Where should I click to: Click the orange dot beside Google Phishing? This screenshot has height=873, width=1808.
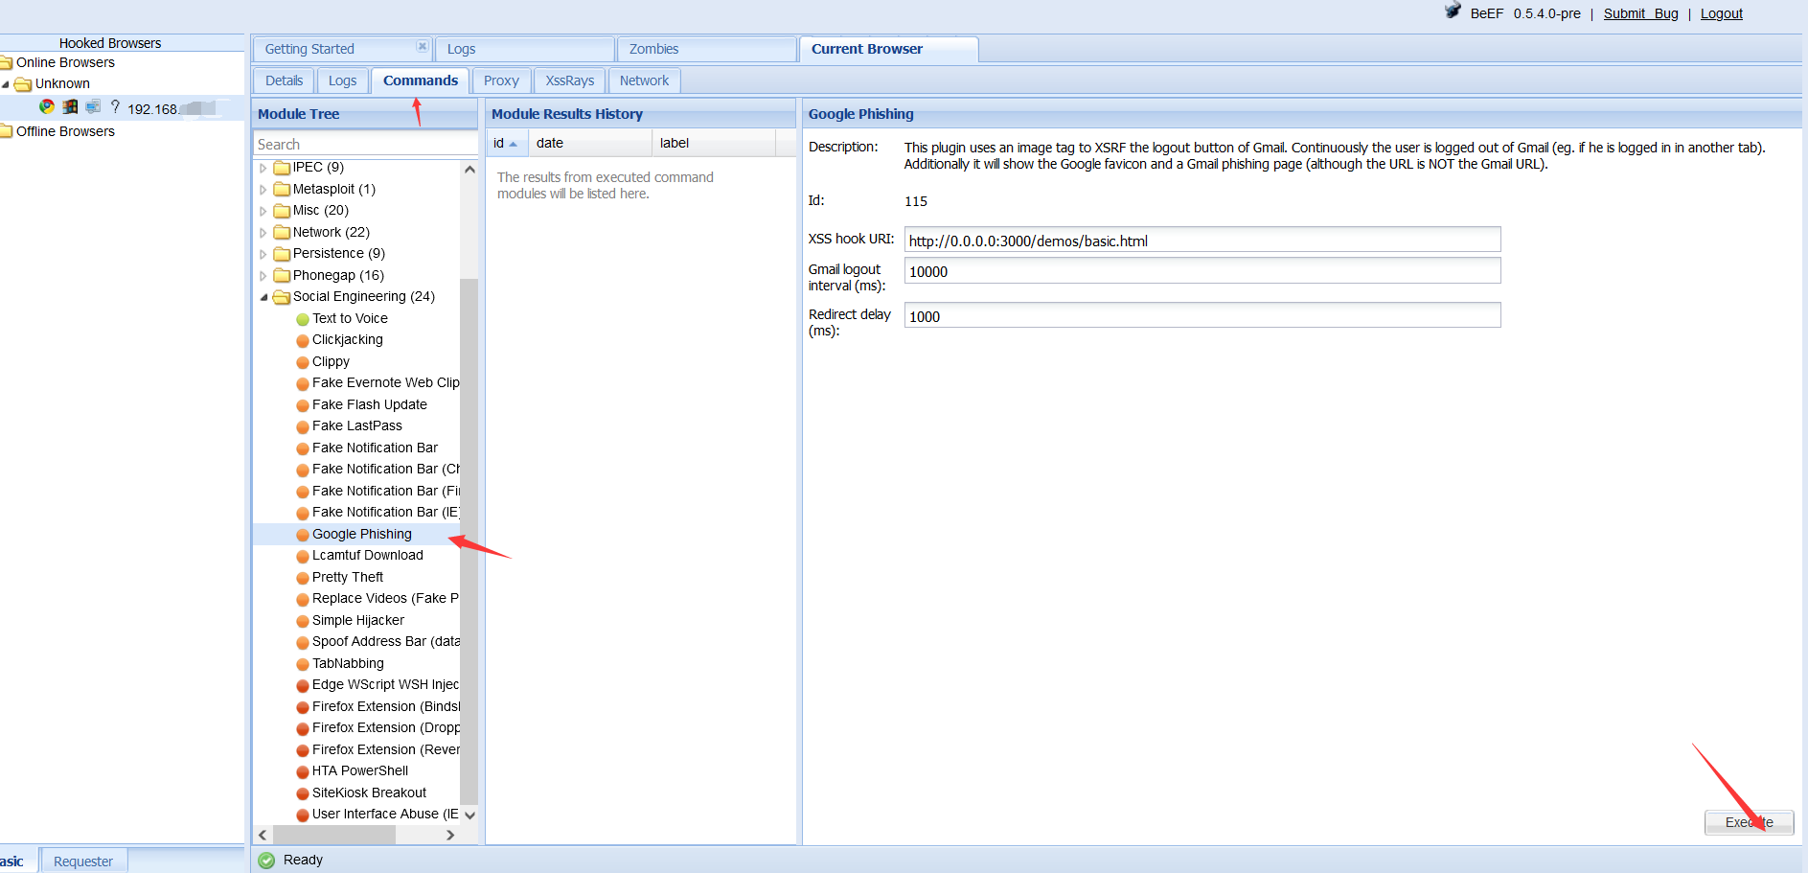click(x=303, y=535)
